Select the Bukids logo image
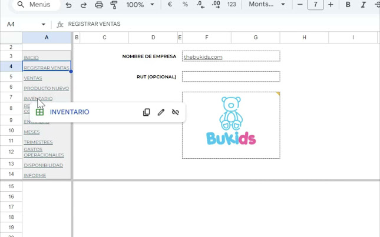Screen dimensions: 380x237 (x=231, y=121)
